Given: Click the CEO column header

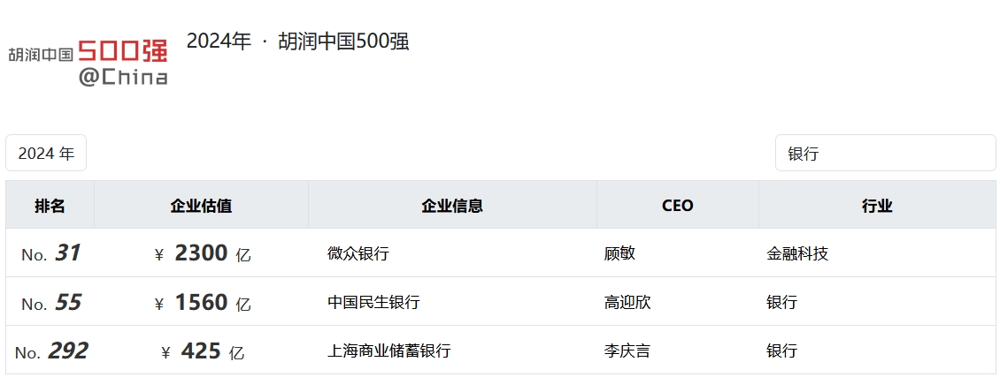Looking at the screenshot, I should [x=677, y=206].
